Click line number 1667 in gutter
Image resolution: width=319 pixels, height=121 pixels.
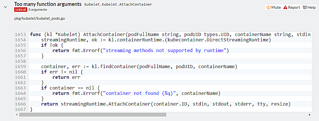pos(22,109)
